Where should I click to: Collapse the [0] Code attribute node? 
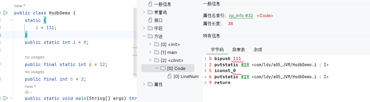157,68
